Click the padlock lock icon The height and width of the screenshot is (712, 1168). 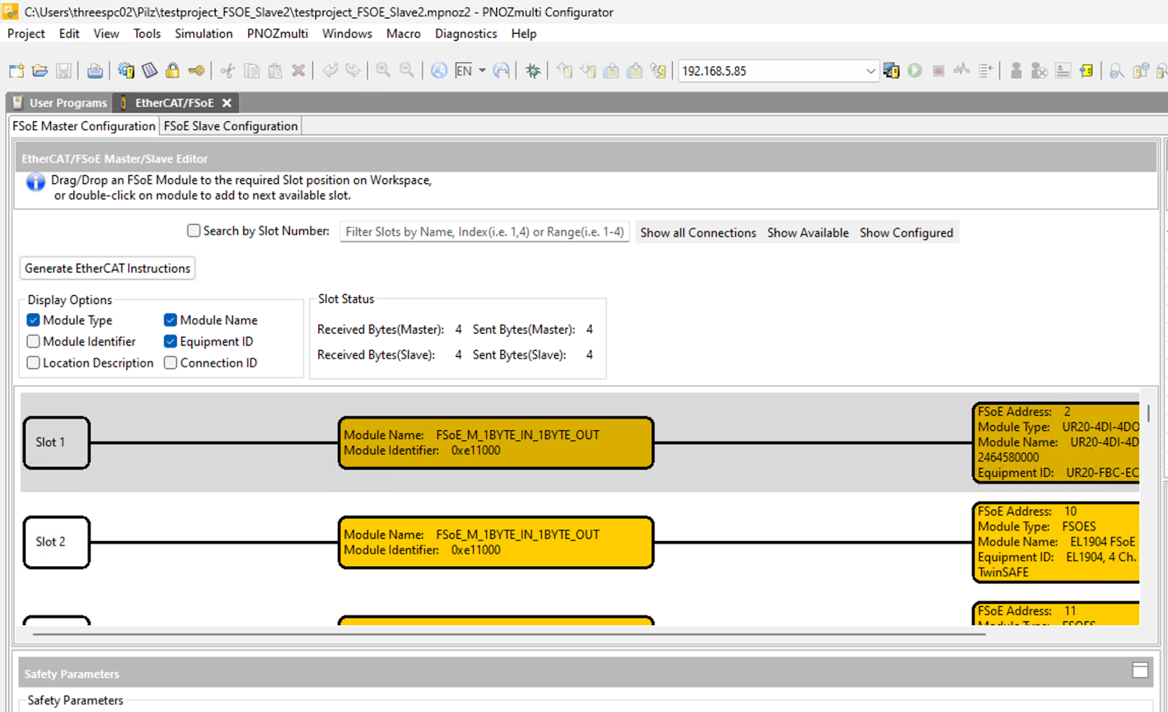[x=172, y=71]
